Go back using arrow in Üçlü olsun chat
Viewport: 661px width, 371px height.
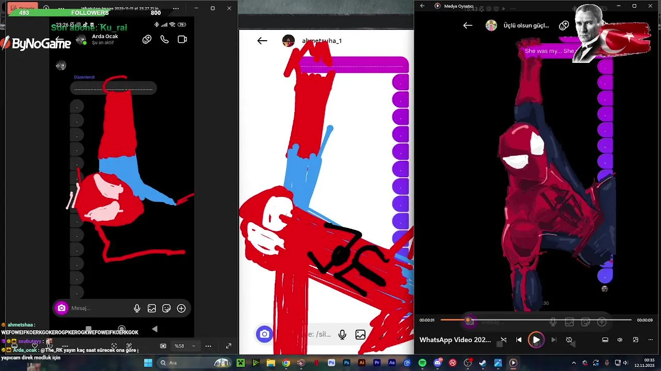point(468,25)
